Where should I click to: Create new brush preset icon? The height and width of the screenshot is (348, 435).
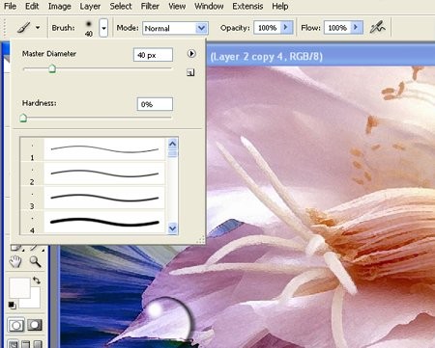190,72
